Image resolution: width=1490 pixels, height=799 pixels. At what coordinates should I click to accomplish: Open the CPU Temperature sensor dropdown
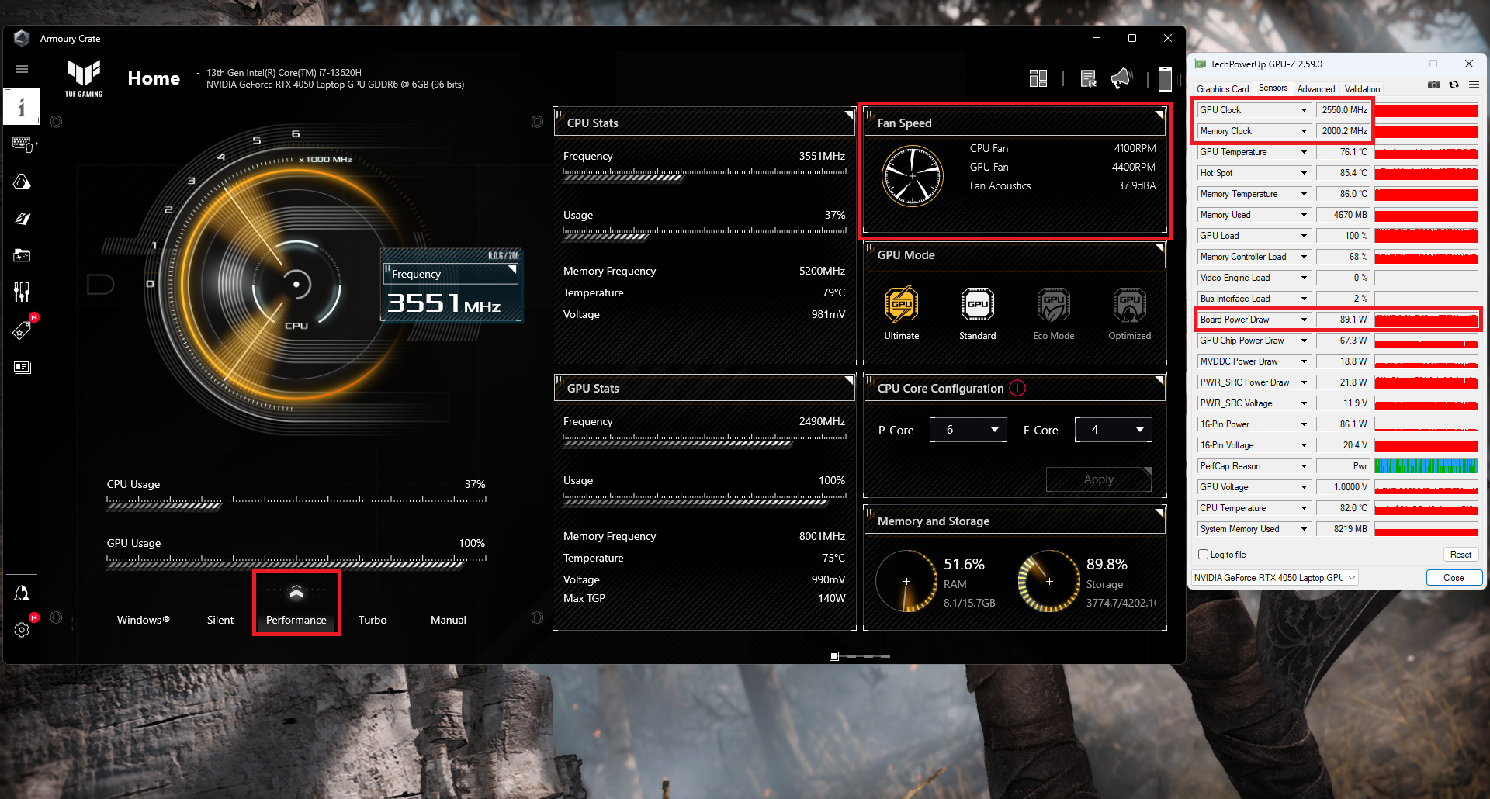coord(1304,508)
